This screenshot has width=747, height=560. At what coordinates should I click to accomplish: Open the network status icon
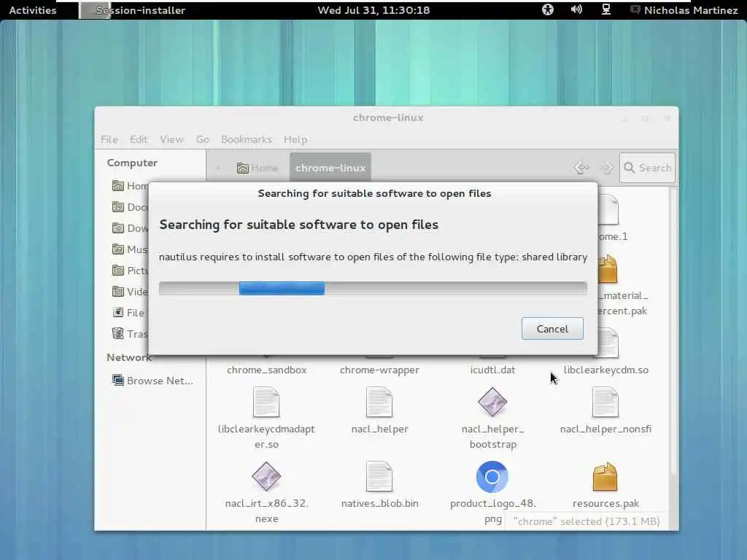(606, 9)
